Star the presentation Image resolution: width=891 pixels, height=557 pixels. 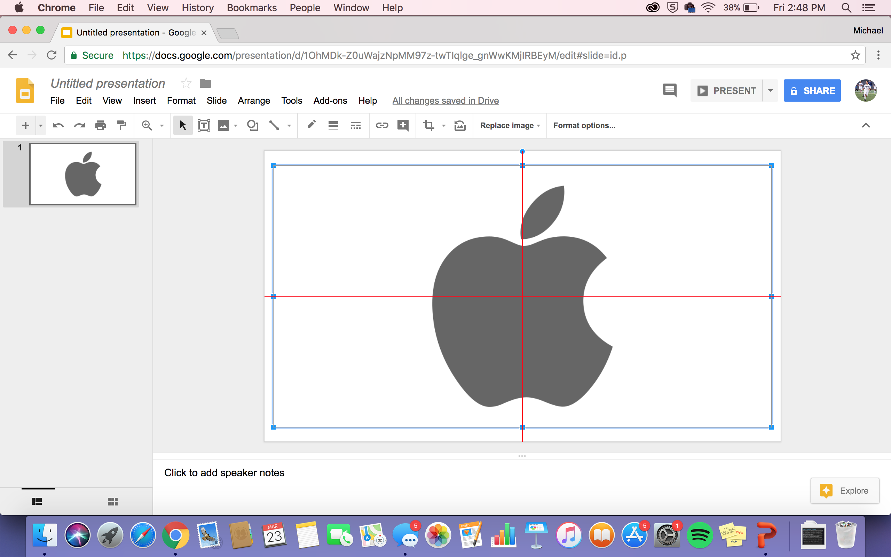tap(186, 84)
